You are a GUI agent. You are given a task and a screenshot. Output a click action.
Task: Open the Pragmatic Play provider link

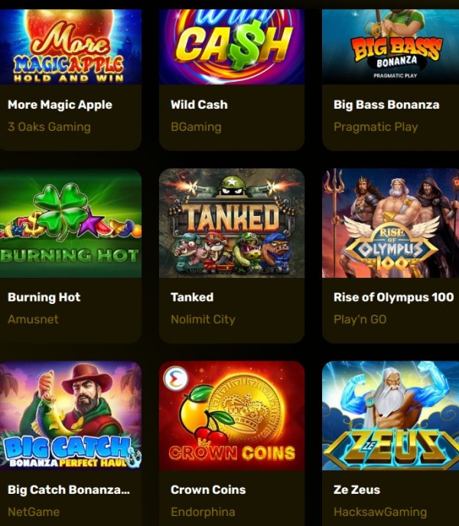[x=376, y=127]
